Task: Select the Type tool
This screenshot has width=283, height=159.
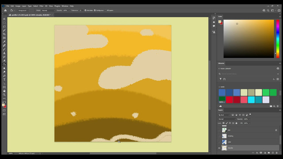Action: pos(4,79)
